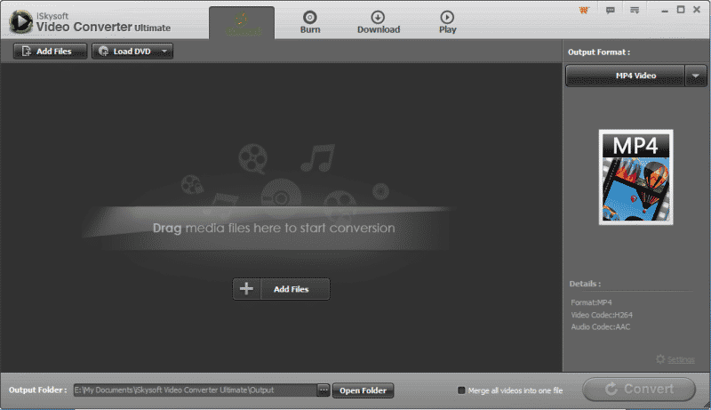Viewport: 711px width, 410px height.
Task: Click the output folder path field
Action: click(194, 390)
